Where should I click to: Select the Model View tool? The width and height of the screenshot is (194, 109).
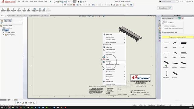[8, 10]
